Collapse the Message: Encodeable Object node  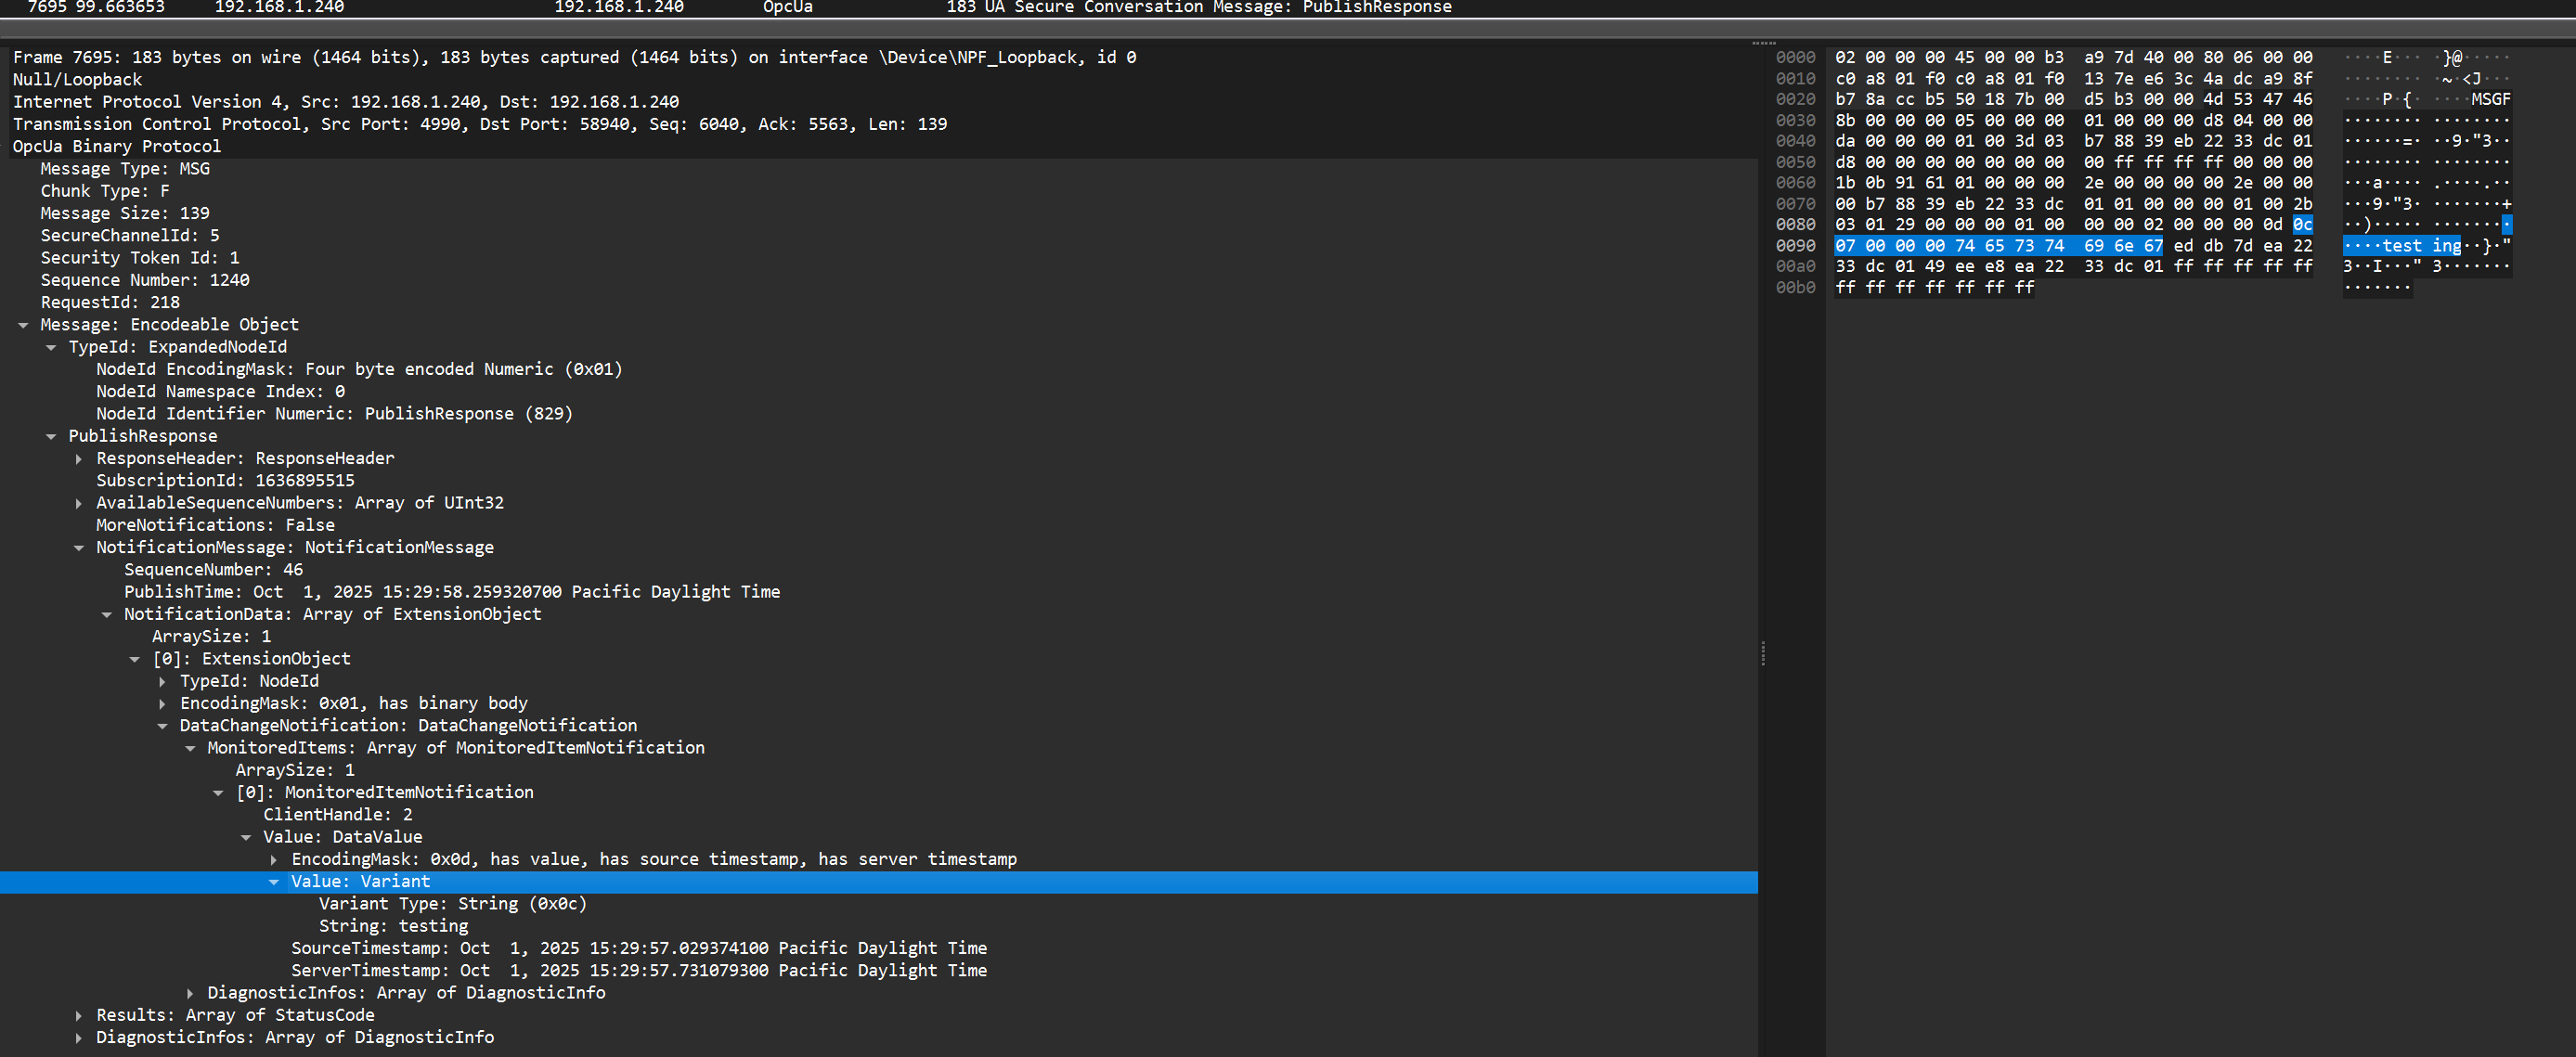coord(23,325)
